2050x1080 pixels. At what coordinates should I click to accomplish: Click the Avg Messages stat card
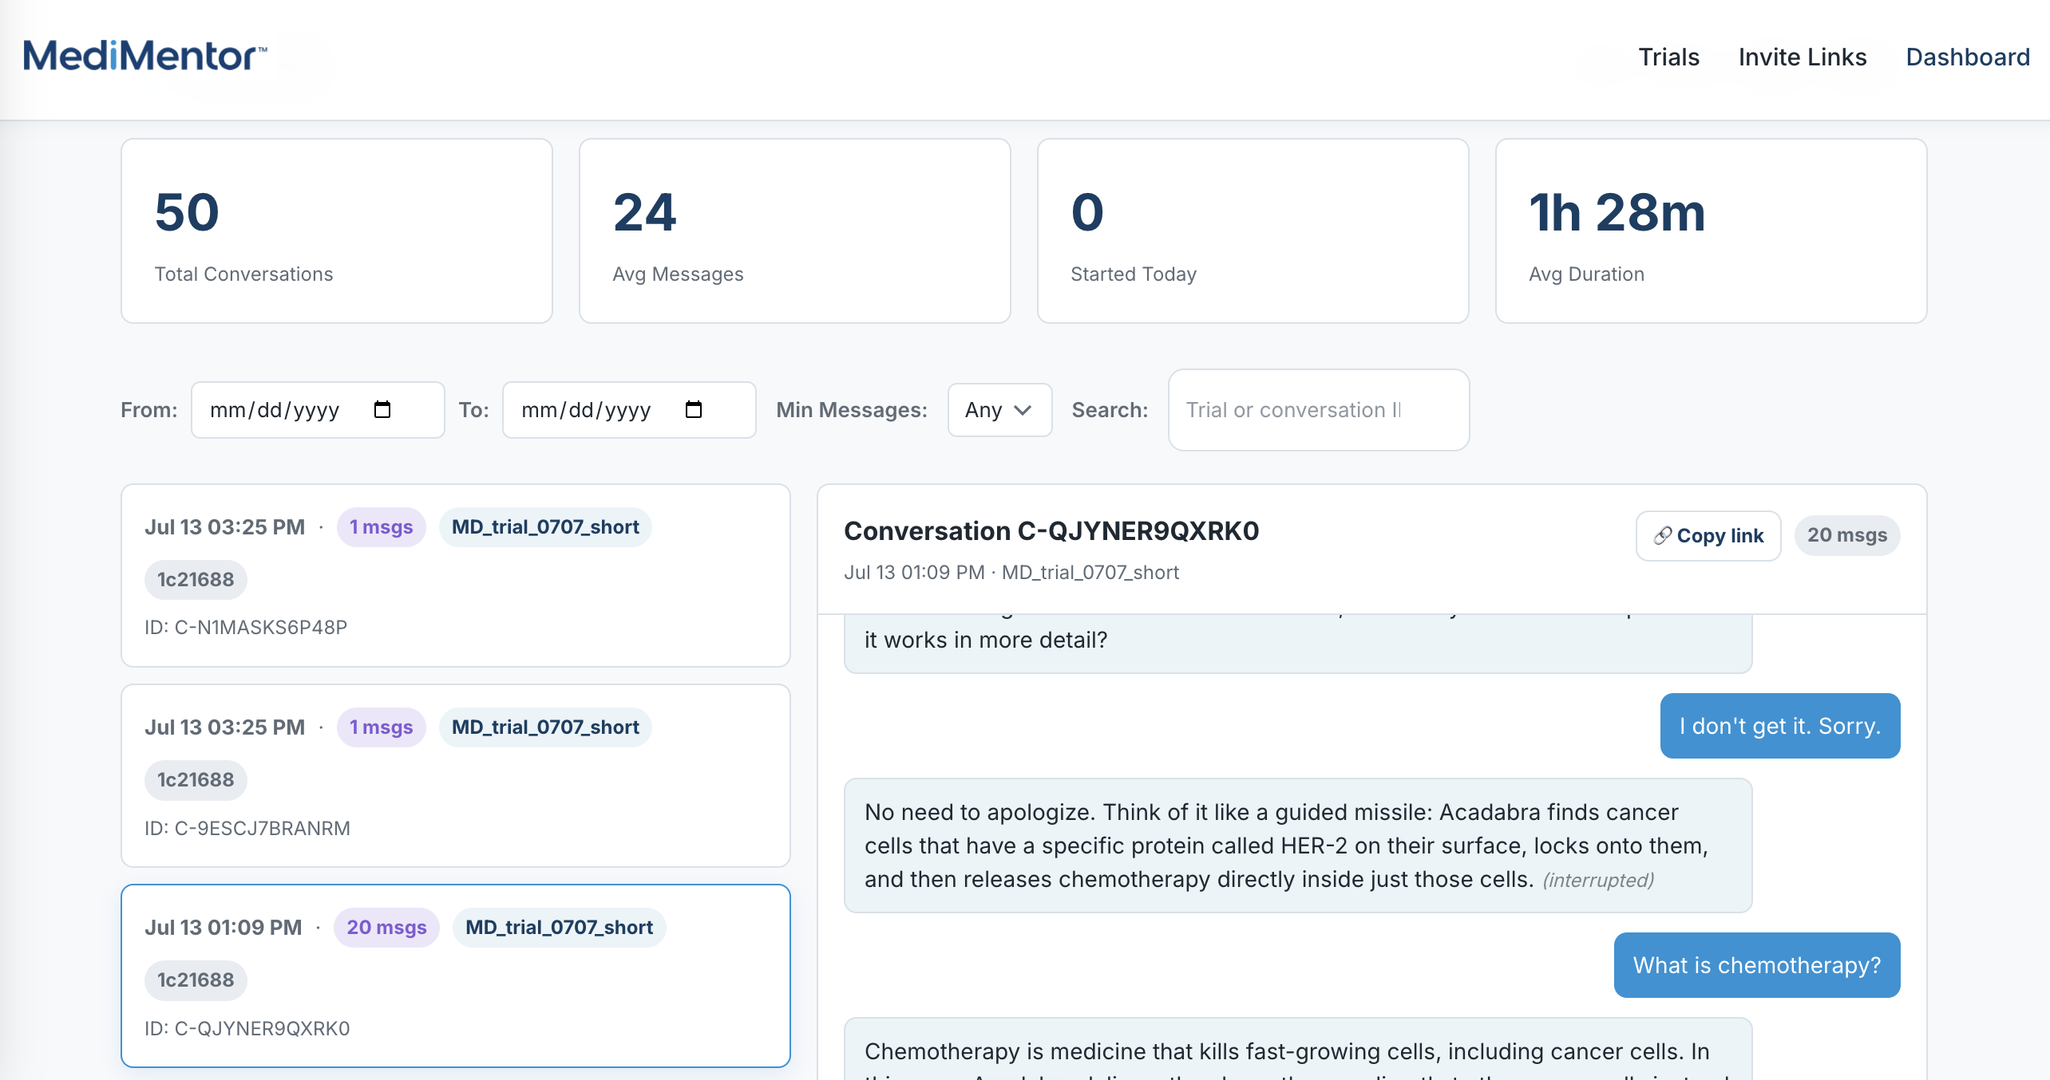point(795,231)
